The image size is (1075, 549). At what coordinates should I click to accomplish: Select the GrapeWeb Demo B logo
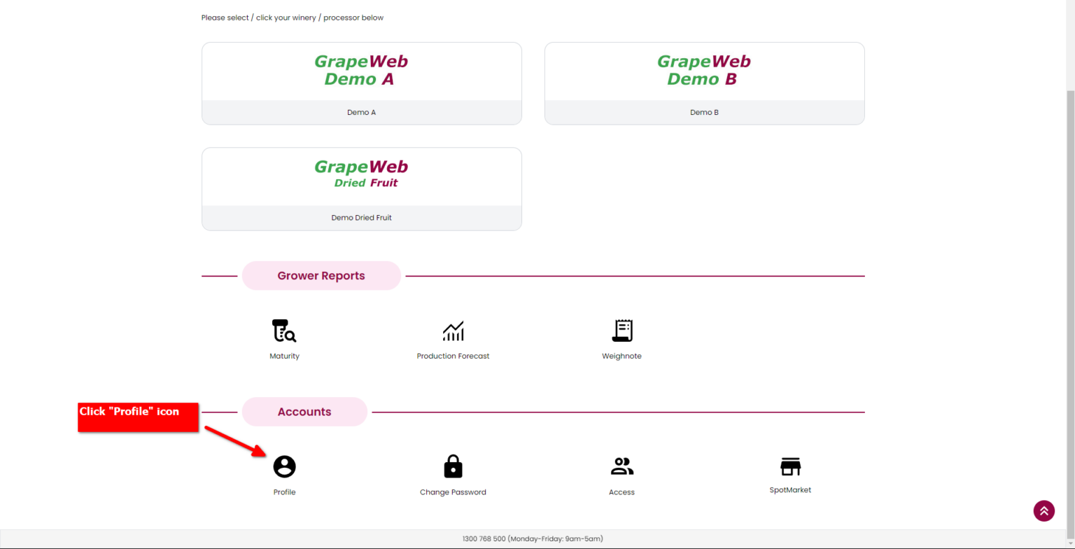(x=704, y=70)
